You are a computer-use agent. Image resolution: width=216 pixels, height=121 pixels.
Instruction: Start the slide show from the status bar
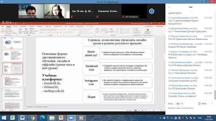pos(146,110)
